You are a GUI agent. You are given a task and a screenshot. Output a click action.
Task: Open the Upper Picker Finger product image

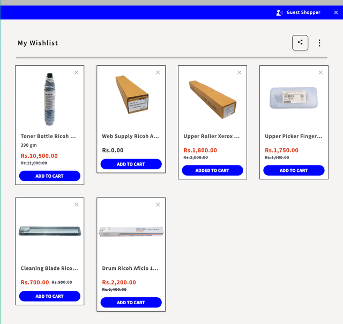[294, 98]
